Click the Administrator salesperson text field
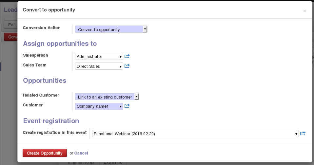Screen dimensions: 314x165 97,57
